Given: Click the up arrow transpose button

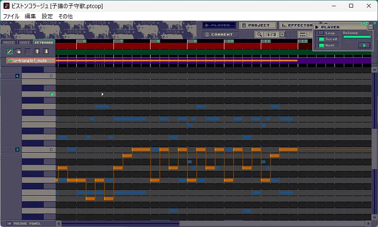Looking at the screenshot, I should pyautogui.click(x=37, y=51).
